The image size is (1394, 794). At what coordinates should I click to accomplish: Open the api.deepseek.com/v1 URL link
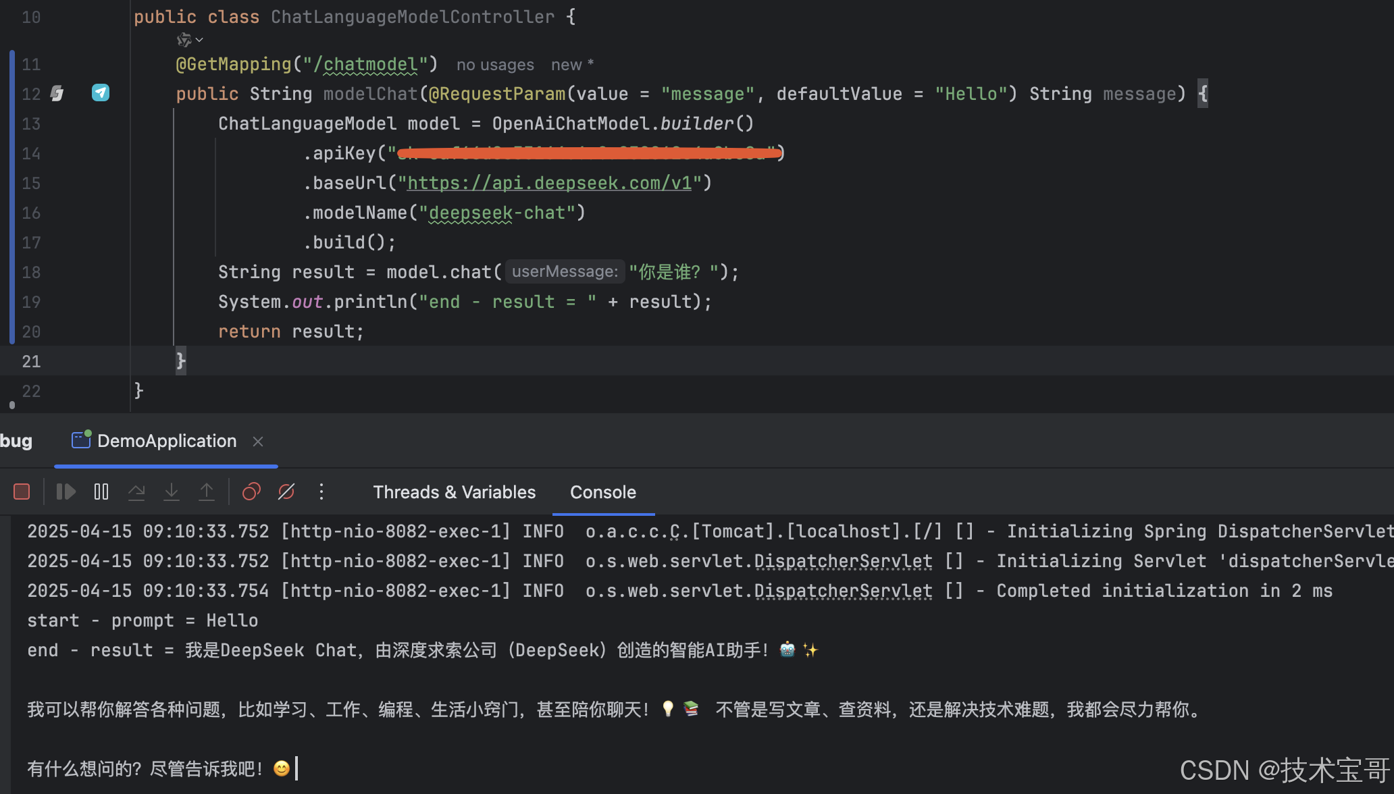coord(549,183)
